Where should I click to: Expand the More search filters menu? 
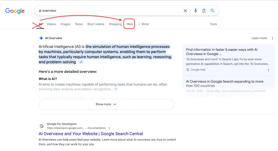[144, 24]
